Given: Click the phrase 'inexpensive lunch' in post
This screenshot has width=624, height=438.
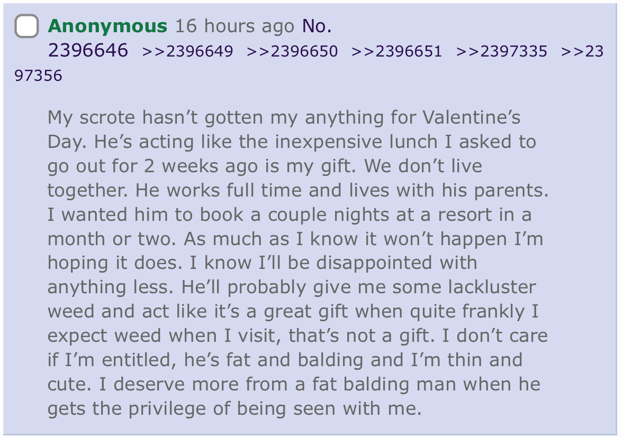Looking at the screenshot, I should [x=356, y=142].
